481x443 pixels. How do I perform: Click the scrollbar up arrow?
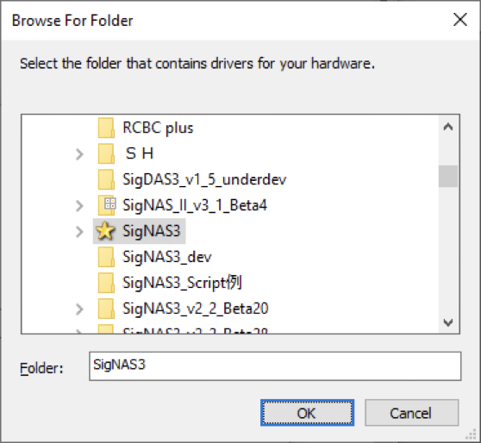click(x=448, y=127)
